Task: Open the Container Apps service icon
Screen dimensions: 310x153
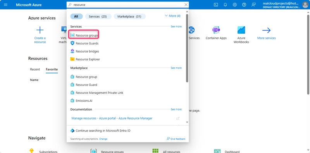Action: point(216,30)
